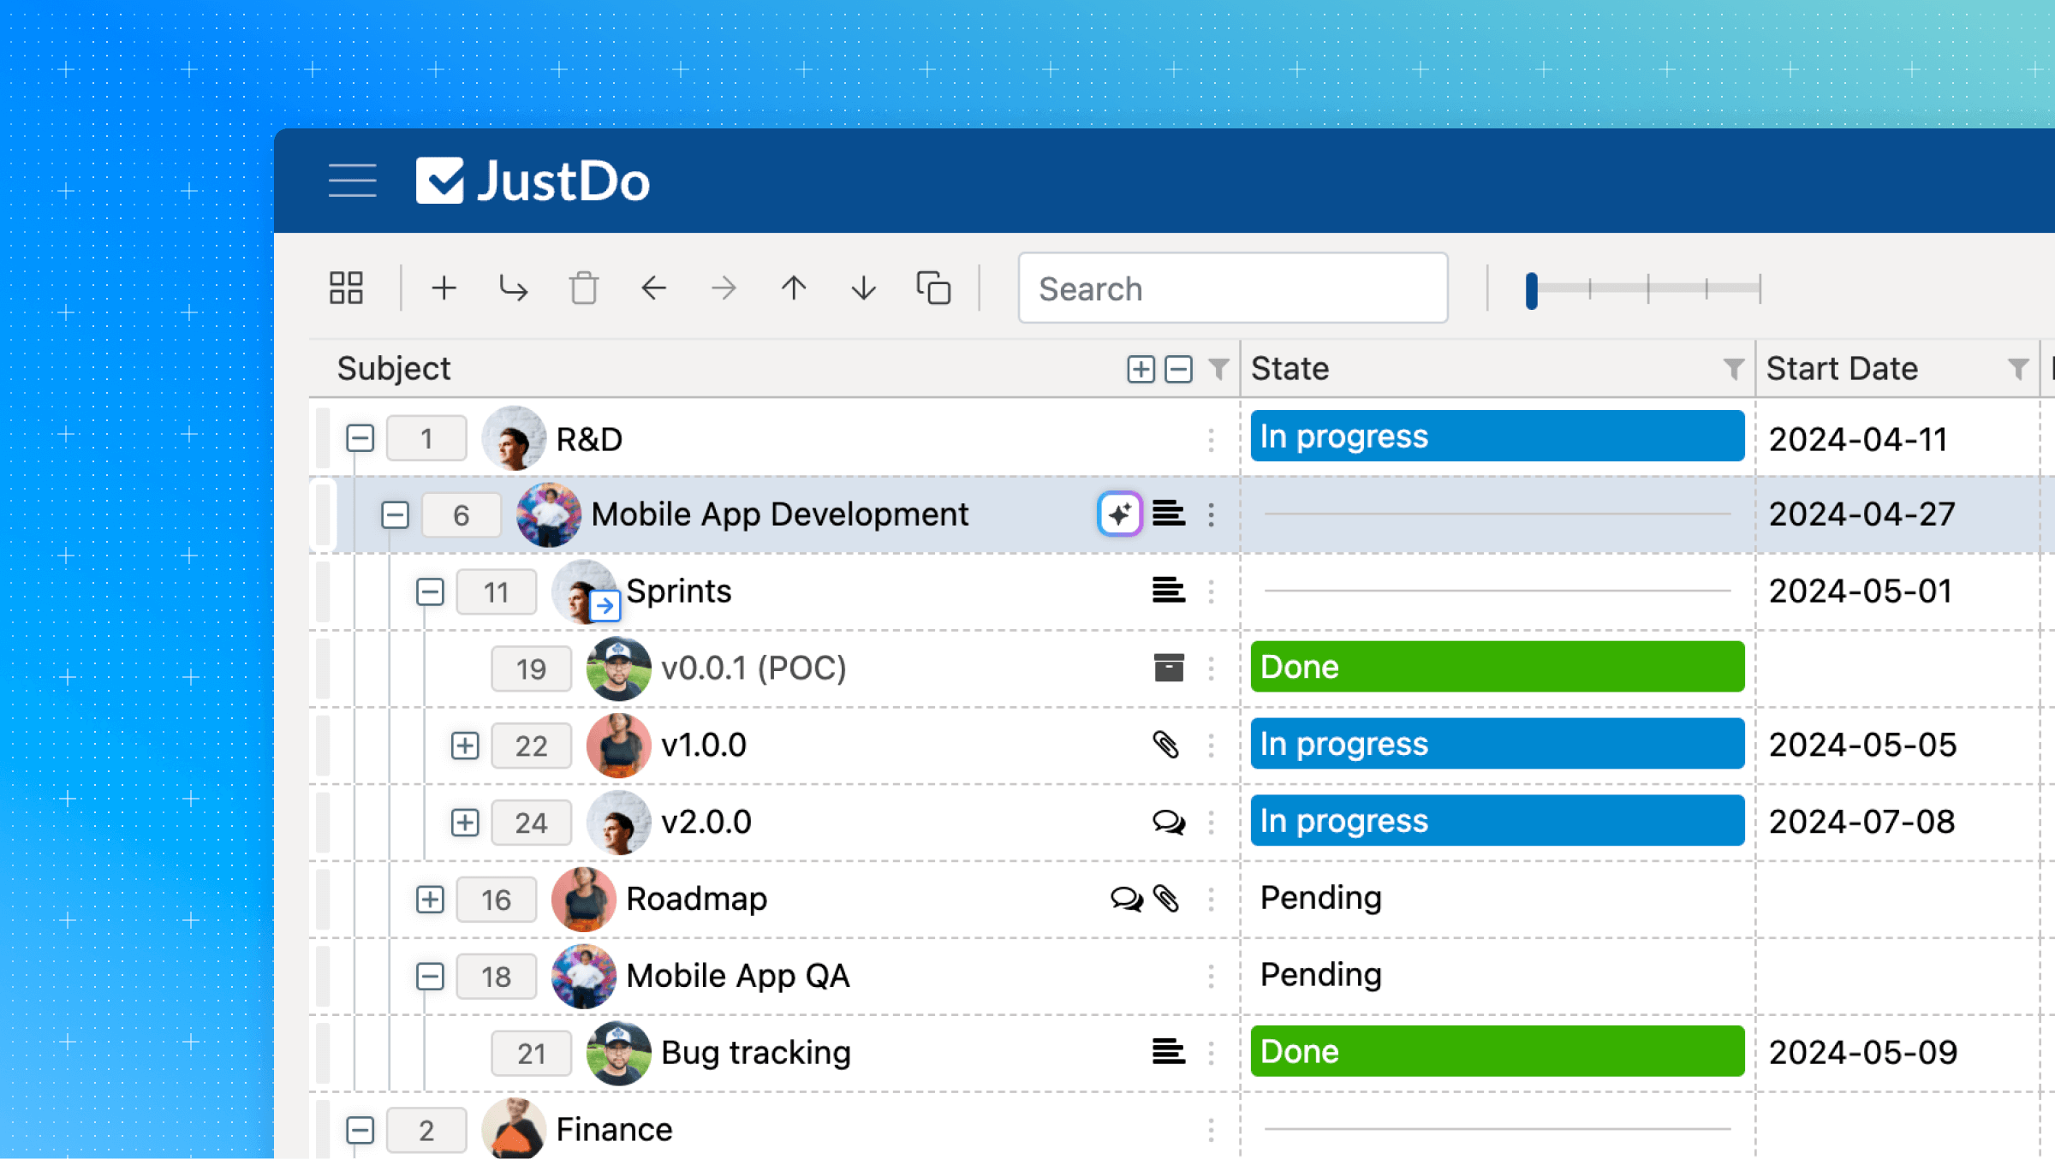Collapse all tasks in Subject header

coord(1179,369)
